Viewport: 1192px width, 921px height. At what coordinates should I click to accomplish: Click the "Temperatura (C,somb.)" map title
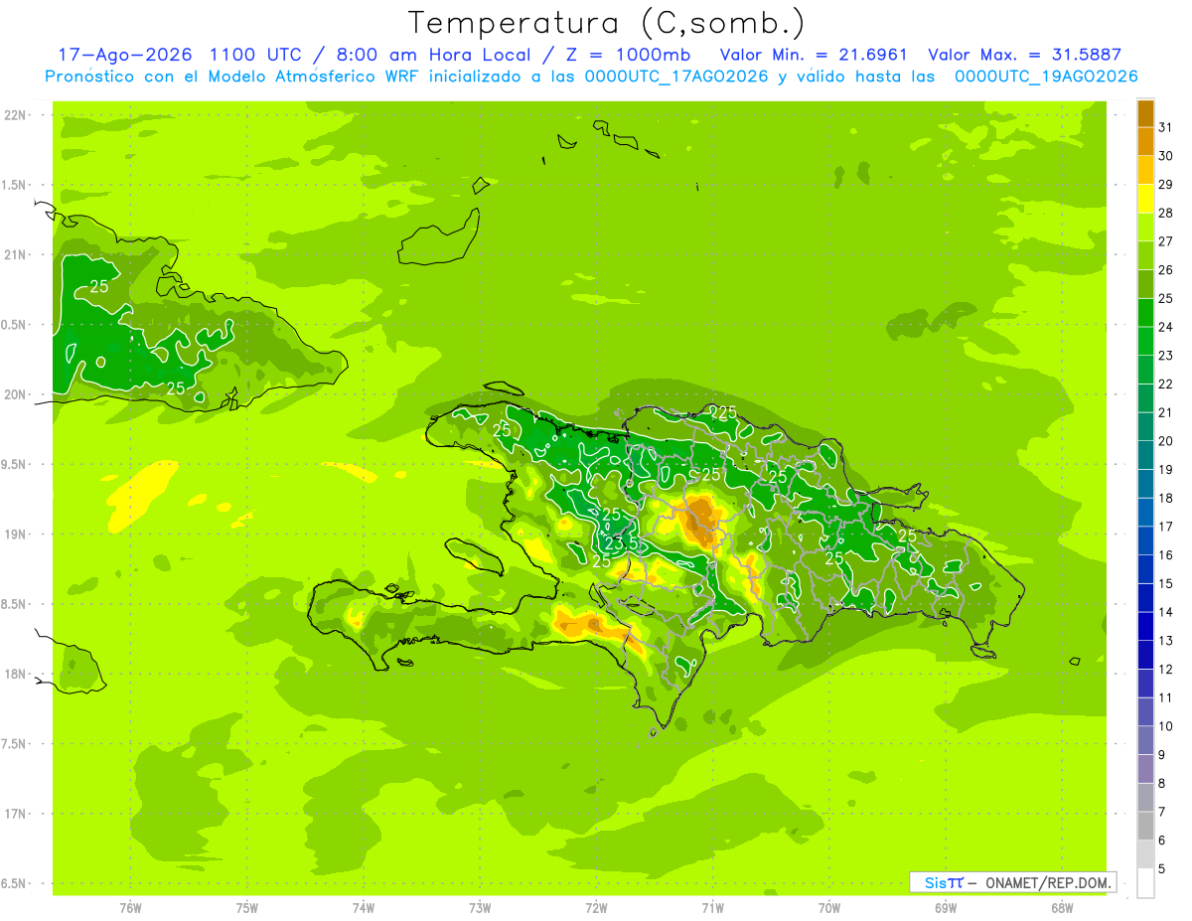[606, 22]
